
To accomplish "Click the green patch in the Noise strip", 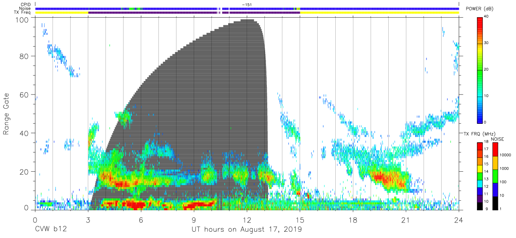I will (x=132, y=8).
